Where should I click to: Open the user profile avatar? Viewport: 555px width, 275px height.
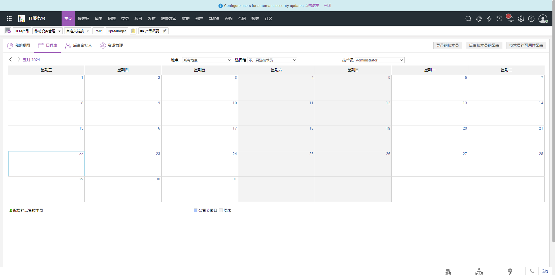click(543, 19)
